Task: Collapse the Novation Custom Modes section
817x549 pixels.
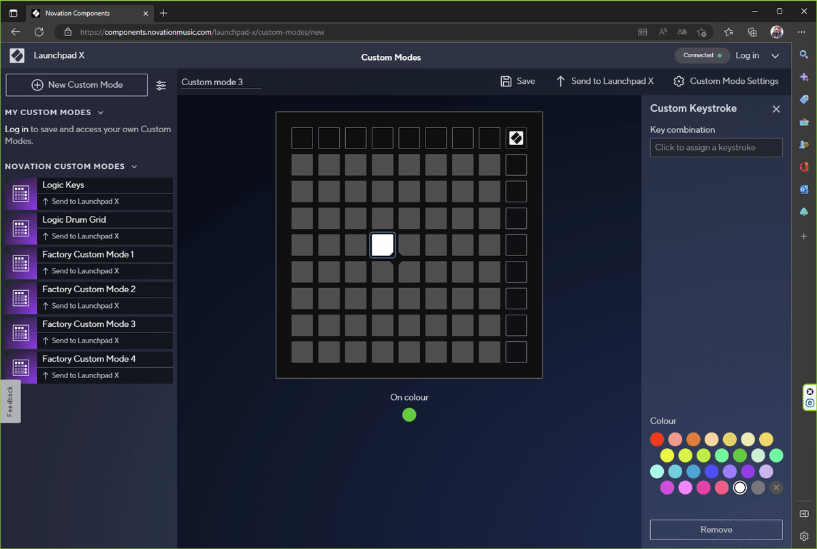Action: pos(134,166)
